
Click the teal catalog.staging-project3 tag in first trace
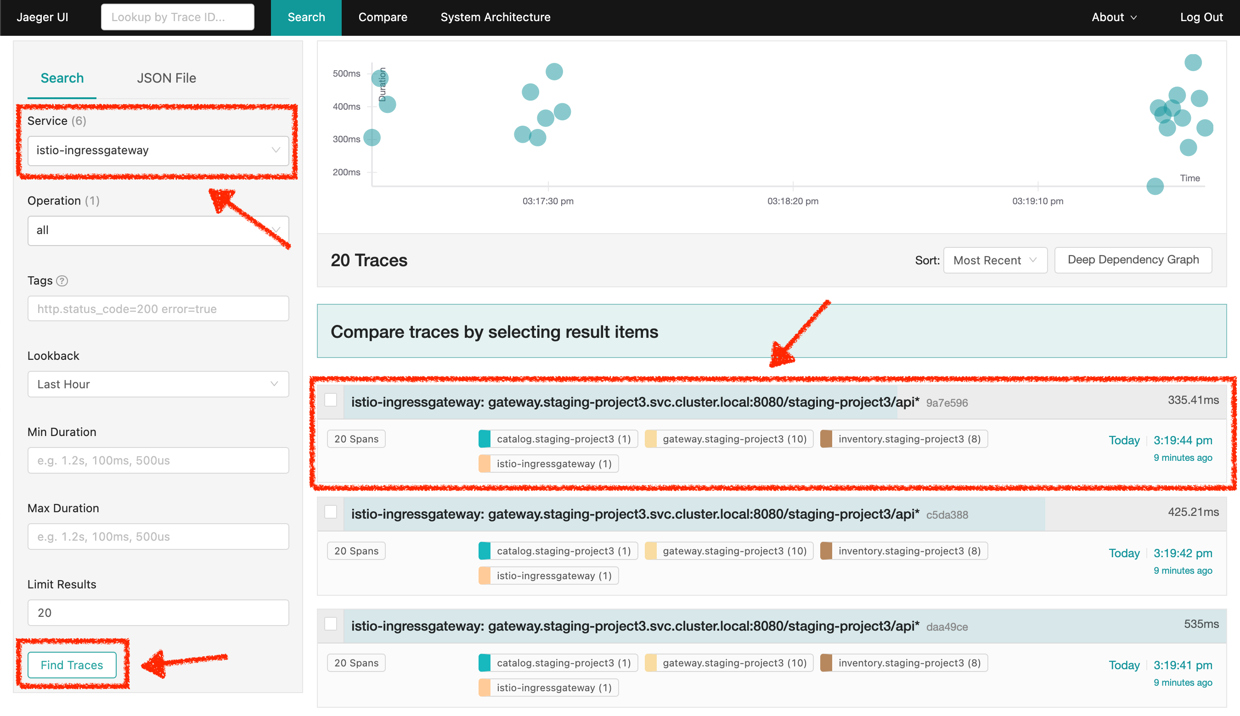(x=558, y=439)
